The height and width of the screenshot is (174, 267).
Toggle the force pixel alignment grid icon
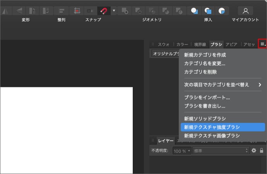pos(77,10)
